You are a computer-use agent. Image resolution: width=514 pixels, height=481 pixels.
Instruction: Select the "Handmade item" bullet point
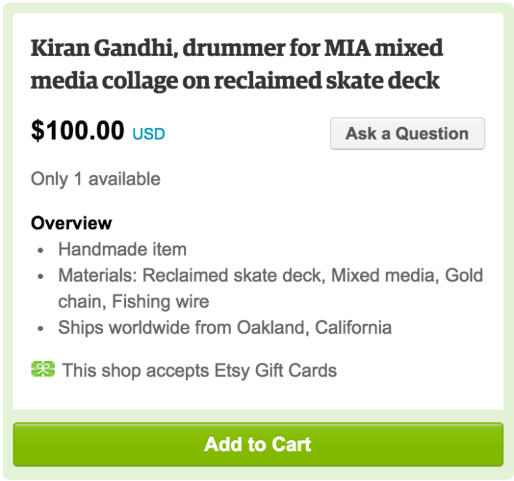click(122, 250)
